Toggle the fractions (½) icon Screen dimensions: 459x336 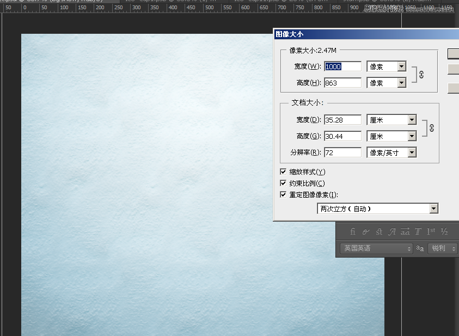[444, 231]
